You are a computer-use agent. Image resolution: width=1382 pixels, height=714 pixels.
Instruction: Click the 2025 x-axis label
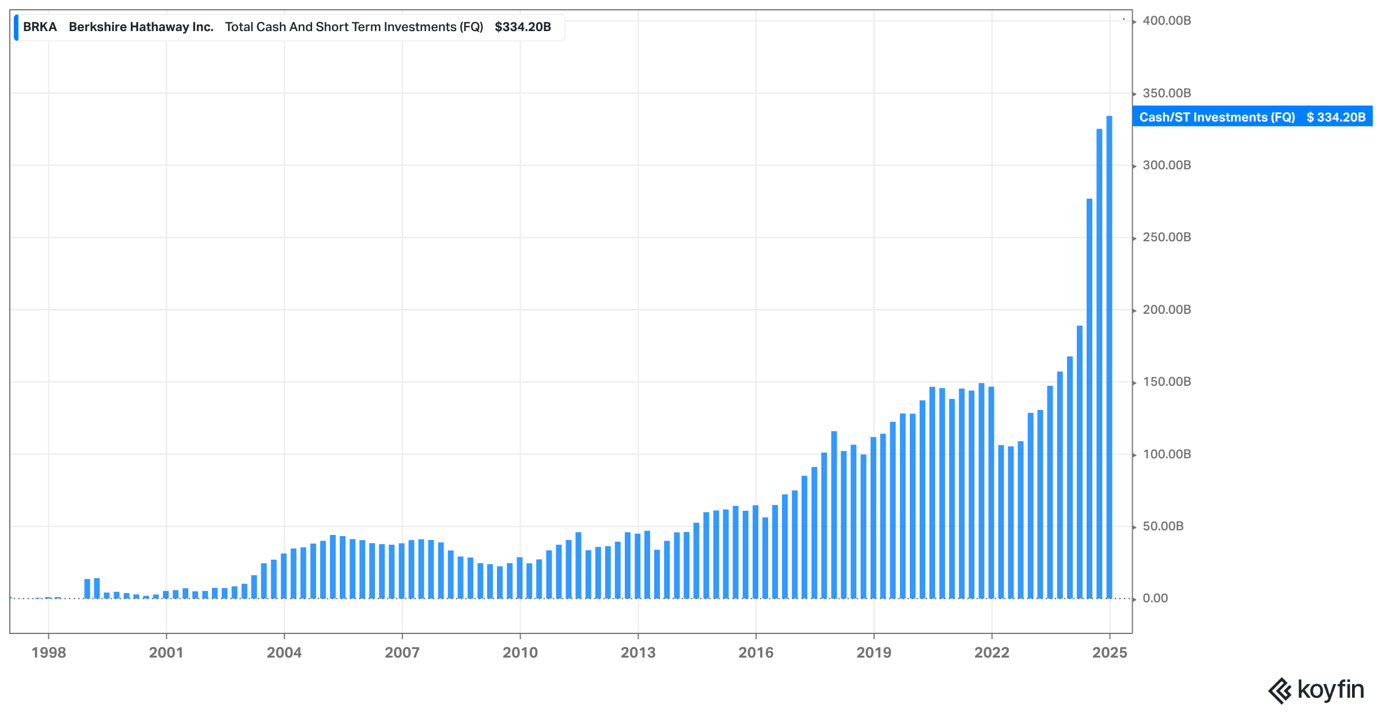pos(1110,652)
